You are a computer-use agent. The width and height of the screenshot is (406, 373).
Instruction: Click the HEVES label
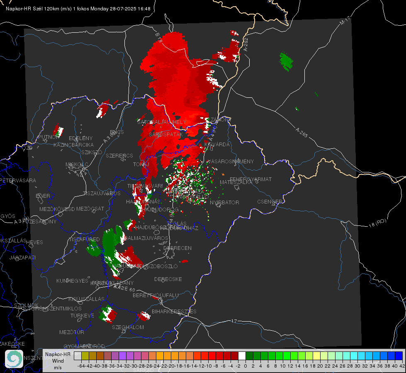(x=34, y=242)
